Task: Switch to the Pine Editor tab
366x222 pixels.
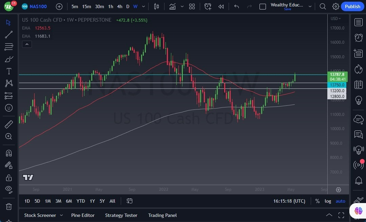Action: coord(83,215)
